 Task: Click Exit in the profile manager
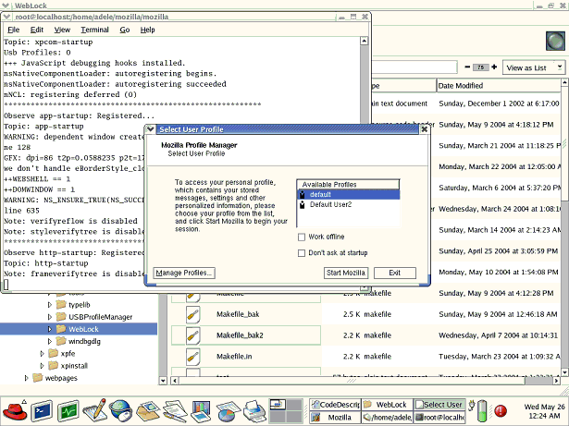(395, 273)
